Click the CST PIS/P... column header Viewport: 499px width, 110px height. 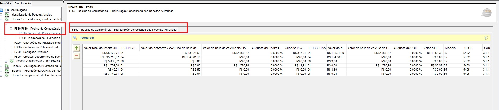tap(130, 48)
